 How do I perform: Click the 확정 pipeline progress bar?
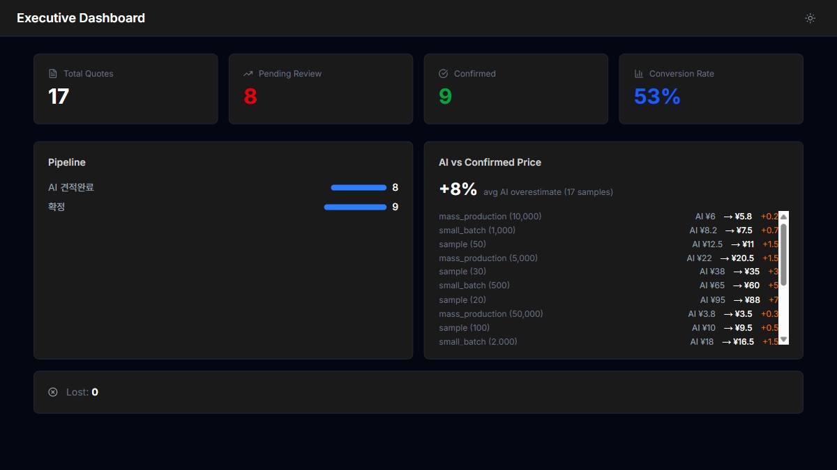(x=355, y=207)
